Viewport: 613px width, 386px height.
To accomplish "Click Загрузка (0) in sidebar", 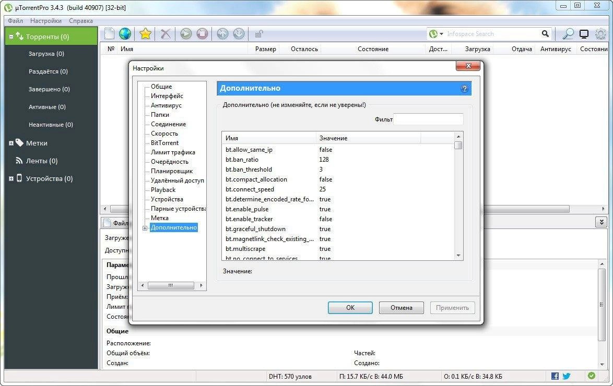I will 46,54.
